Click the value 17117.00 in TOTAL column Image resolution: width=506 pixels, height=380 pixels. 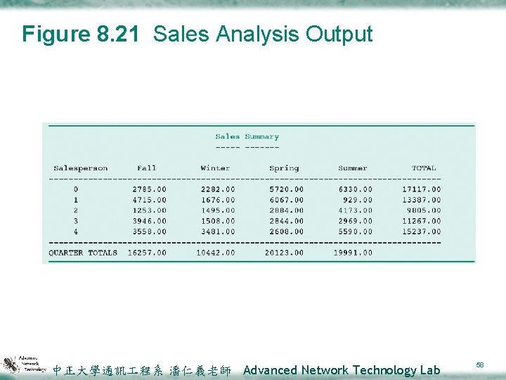[x=422, y=189]
